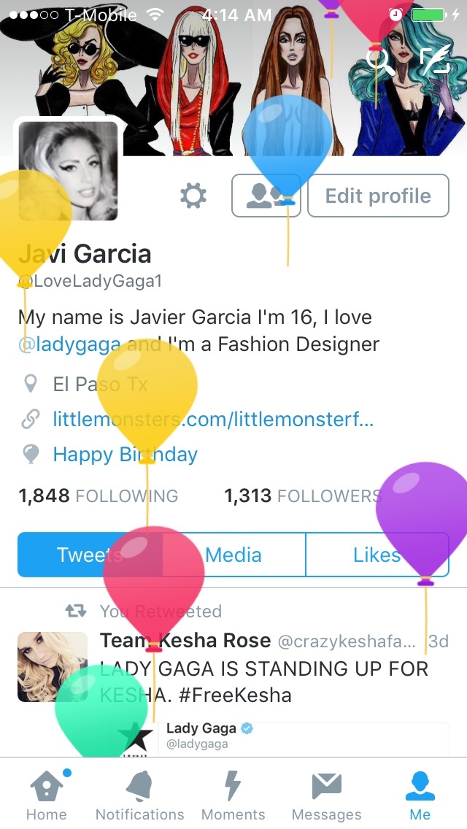Select the Me profile tab
467x829 pixels.
[x=420, y=795]
